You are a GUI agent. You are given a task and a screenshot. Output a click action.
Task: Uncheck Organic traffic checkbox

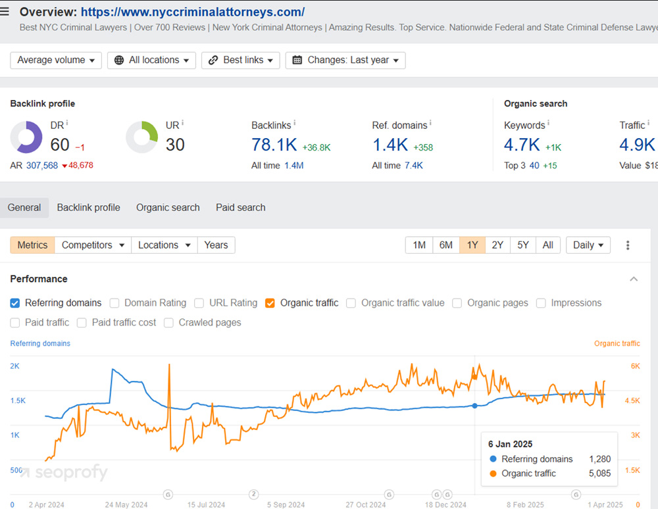click(x=270, y=303)
